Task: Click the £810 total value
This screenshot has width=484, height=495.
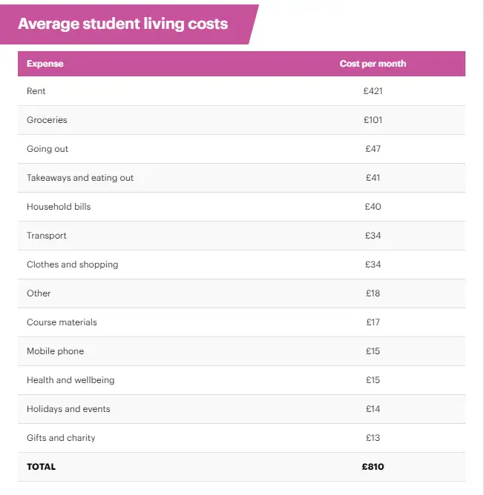Action: coord(373,467)
